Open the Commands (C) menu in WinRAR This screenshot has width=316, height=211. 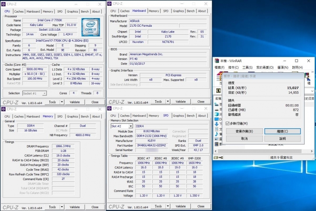(233, 67)
